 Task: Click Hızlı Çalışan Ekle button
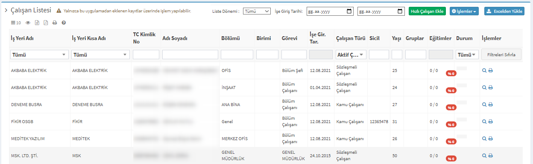click(427, 12)
